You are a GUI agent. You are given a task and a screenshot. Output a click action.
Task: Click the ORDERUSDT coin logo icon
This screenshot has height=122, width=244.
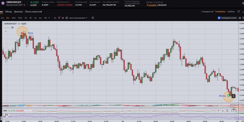pos(3,3)
